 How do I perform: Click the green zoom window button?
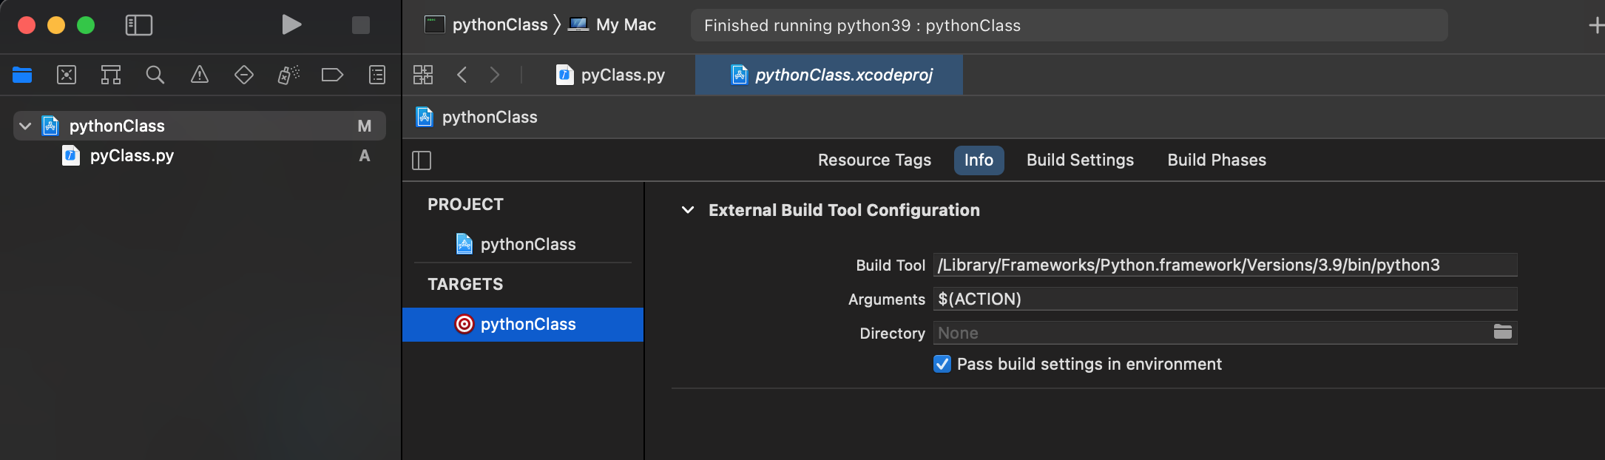(x=86, y=25)
